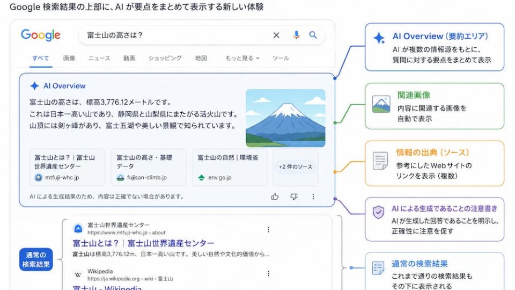Click the Mount Fuji illustration thumbnail
This screenshot has height=290, width=515.
click(x=285, y=118)
